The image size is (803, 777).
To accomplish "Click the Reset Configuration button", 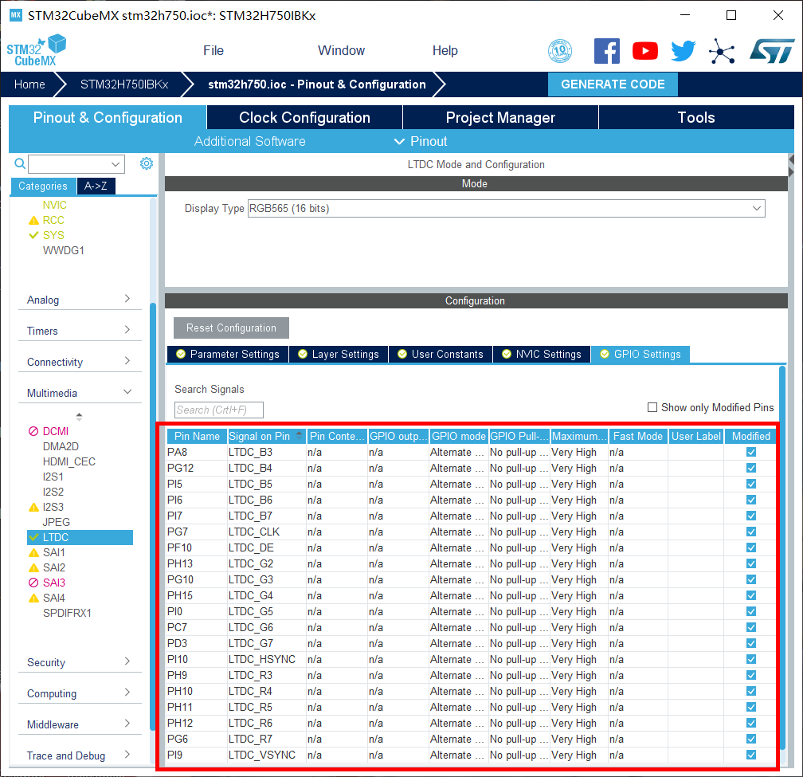I will point(231,328).
